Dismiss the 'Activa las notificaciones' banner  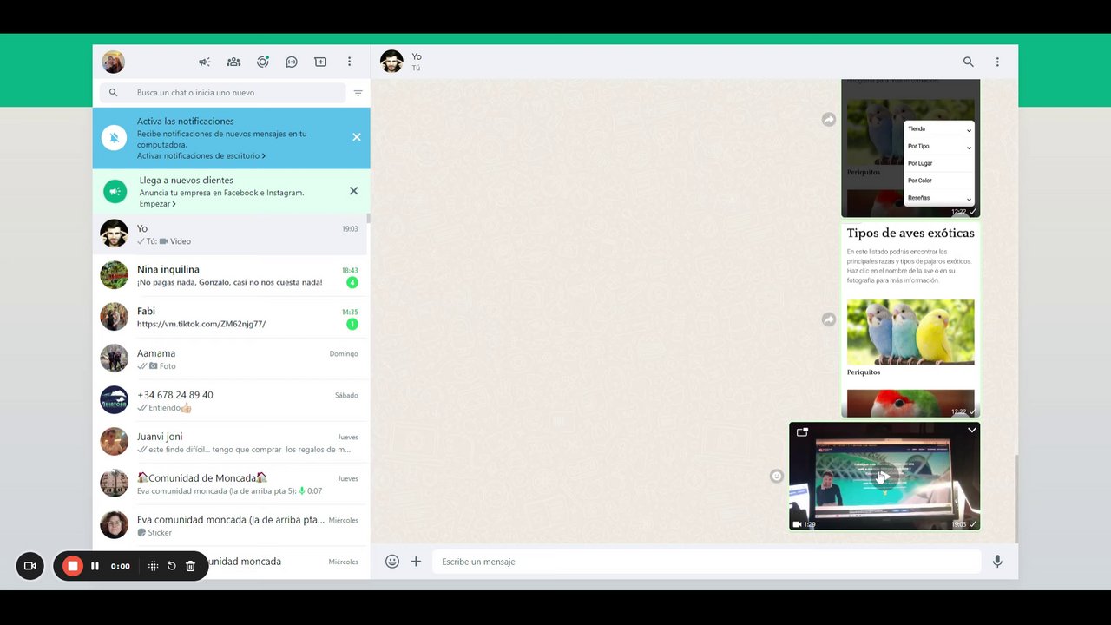click(x=357, y=137)
